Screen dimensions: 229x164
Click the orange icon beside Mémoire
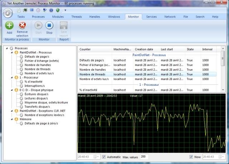pos(16,119)
